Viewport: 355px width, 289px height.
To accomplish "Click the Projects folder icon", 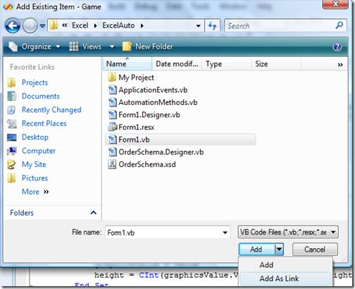I will pos(11,82).
